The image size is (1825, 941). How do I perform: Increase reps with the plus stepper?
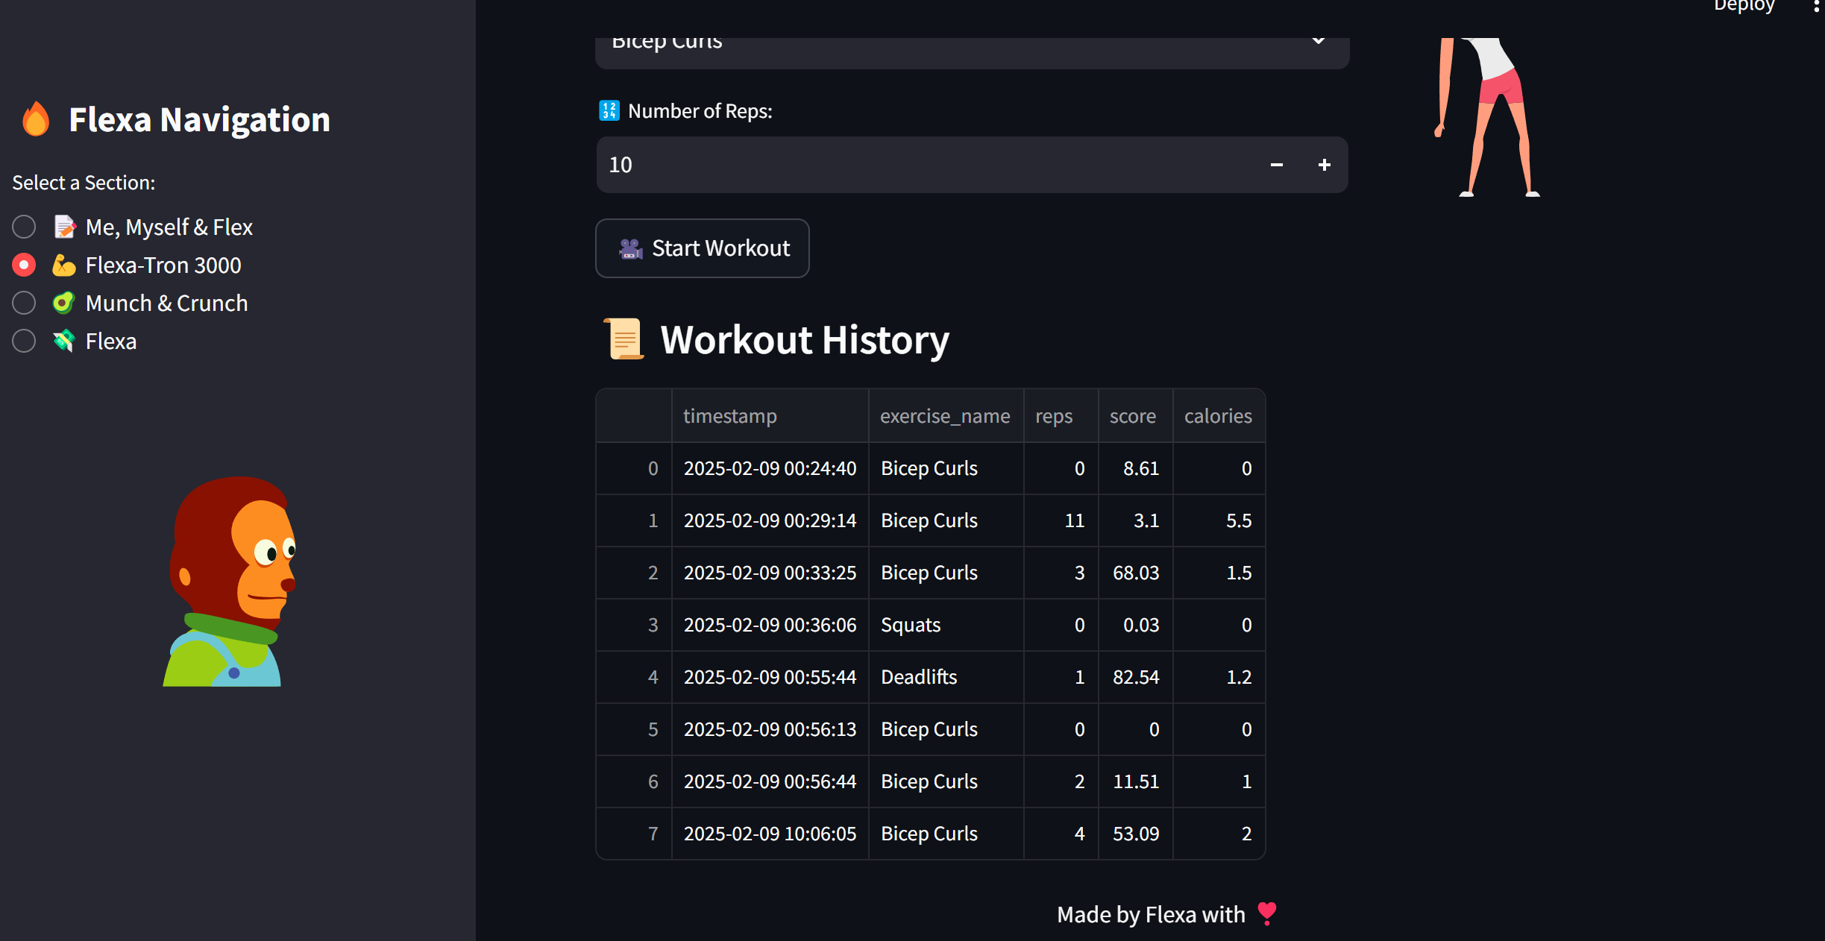[x=1324, y=165]
